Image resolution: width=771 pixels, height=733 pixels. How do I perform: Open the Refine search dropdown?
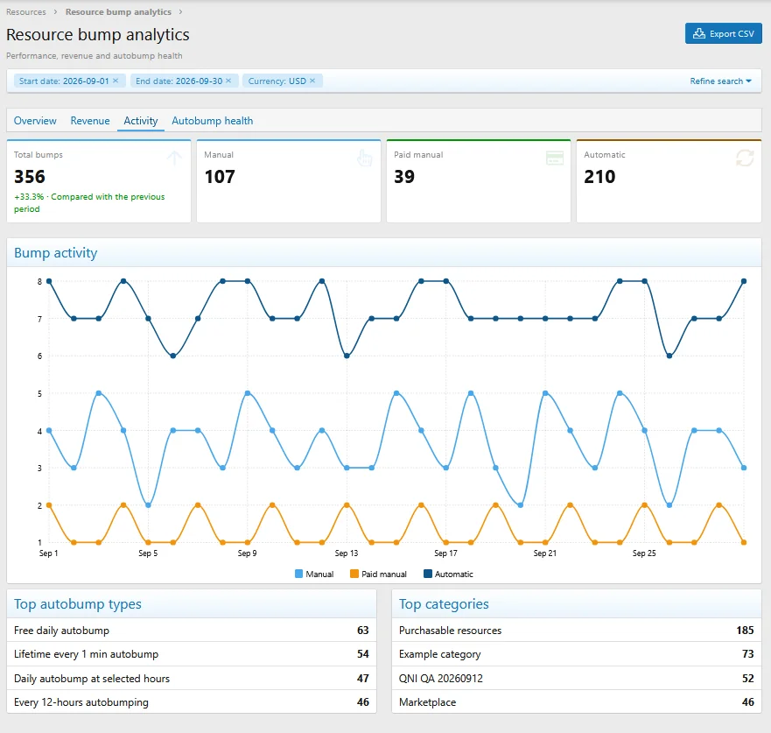pyautogui.click(x=720, y=81)
